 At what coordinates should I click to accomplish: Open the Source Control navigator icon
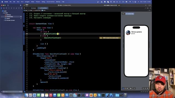(x=4, y=8)
